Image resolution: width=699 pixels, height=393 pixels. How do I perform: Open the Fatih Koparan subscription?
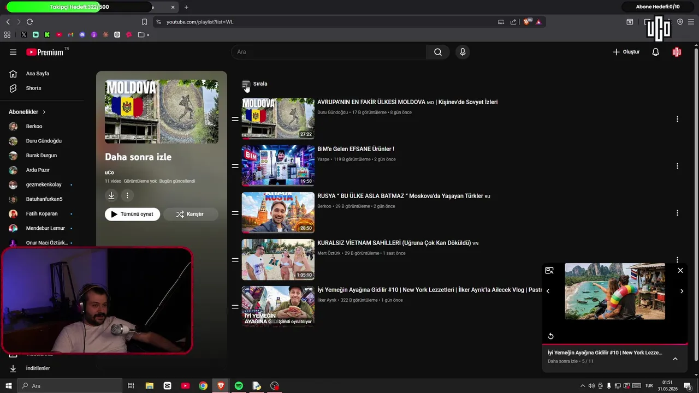point(43,213)
